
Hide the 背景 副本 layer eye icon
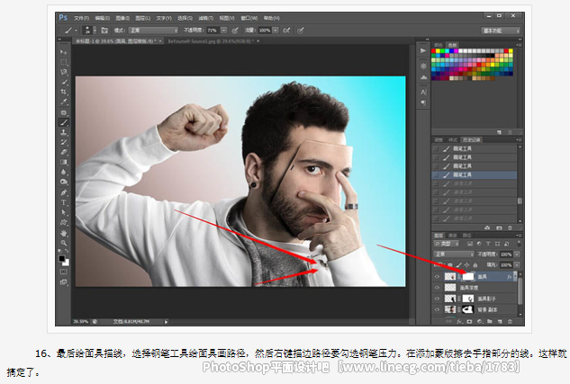click(x=437, y=309)
